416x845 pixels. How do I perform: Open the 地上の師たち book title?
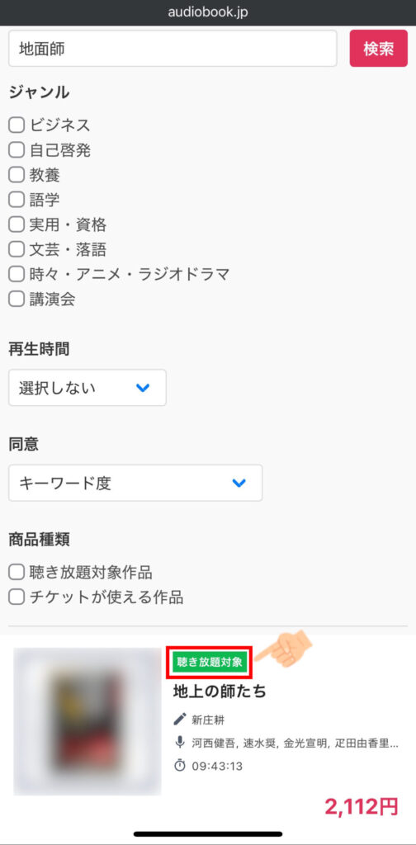220,692
